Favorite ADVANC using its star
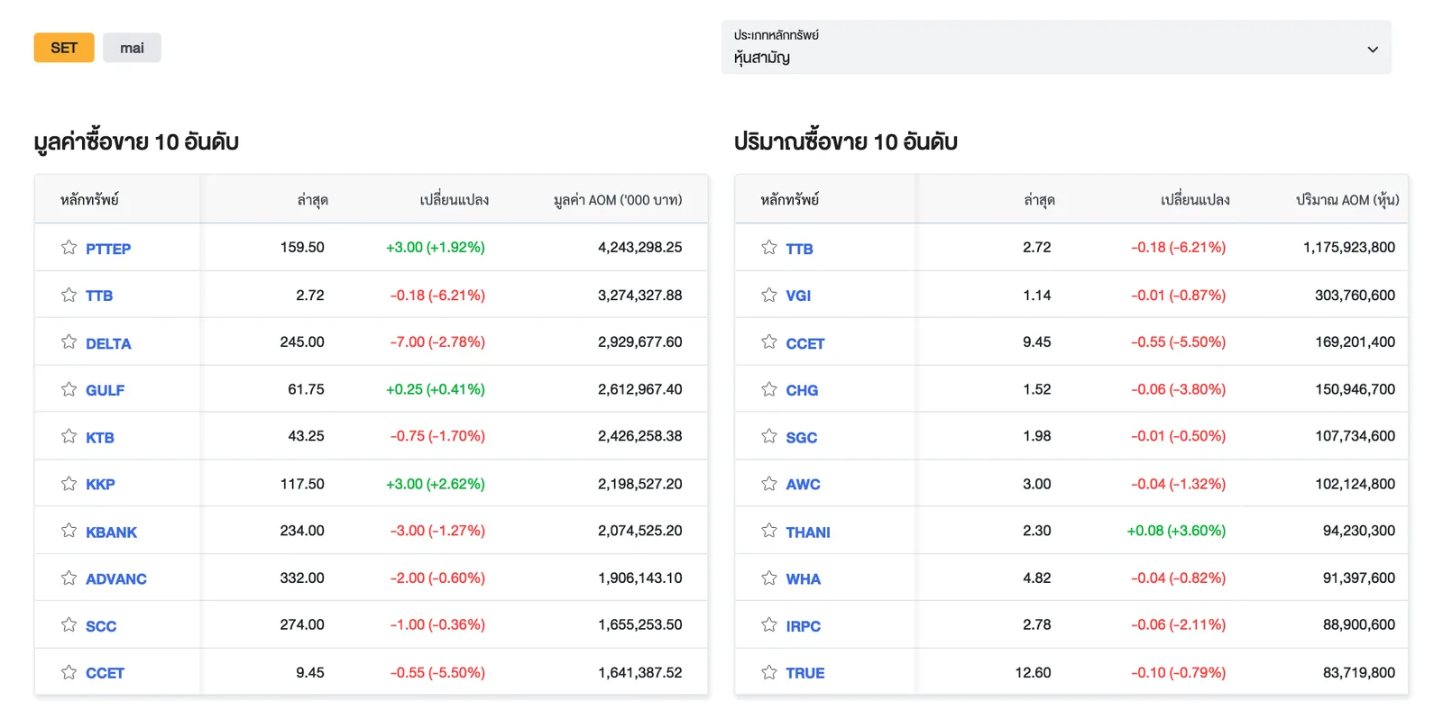The height and width of the screenshot is (710, 1443). [x=69, y=578]
